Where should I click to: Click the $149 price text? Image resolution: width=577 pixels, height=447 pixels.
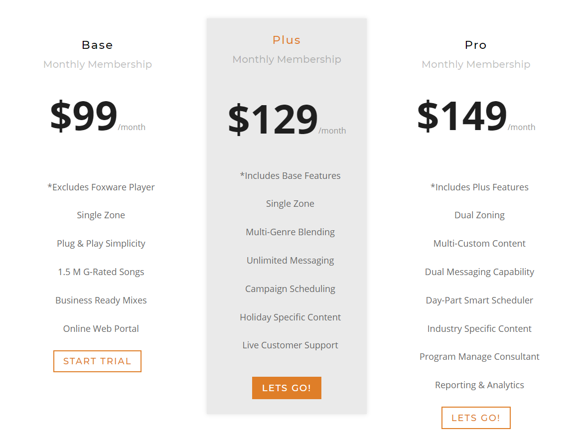tap(462, 116)
